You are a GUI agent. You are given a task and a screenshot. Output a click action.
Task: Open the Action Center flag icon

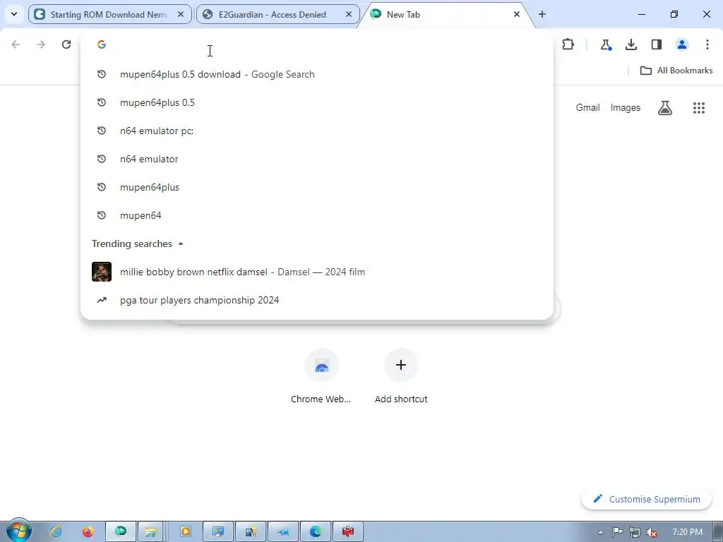tap(617, 532)
